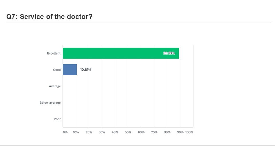Click the 10% axis tick label
Screen dimensions: 275x155
76,132
